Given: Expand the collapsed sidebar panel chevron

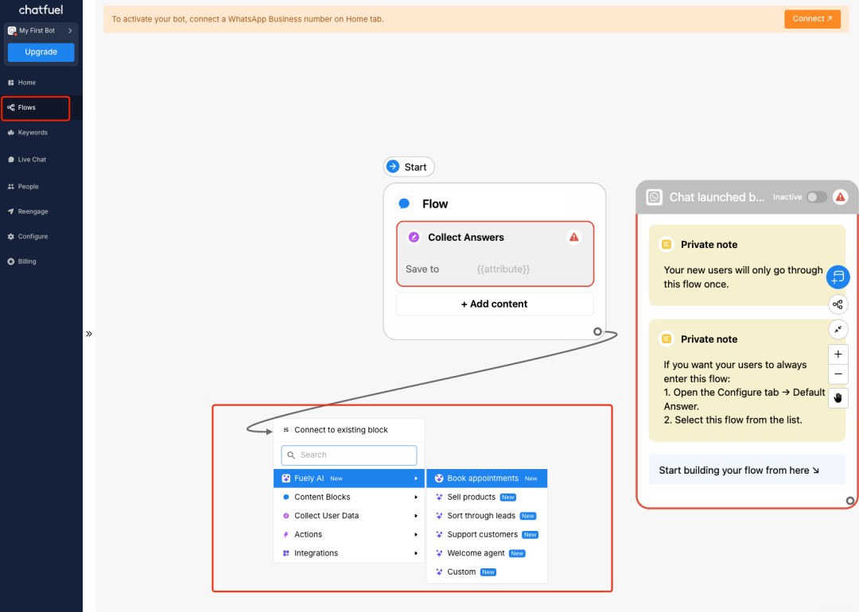Looking at the screenshot, I should (x=89, y=334).
